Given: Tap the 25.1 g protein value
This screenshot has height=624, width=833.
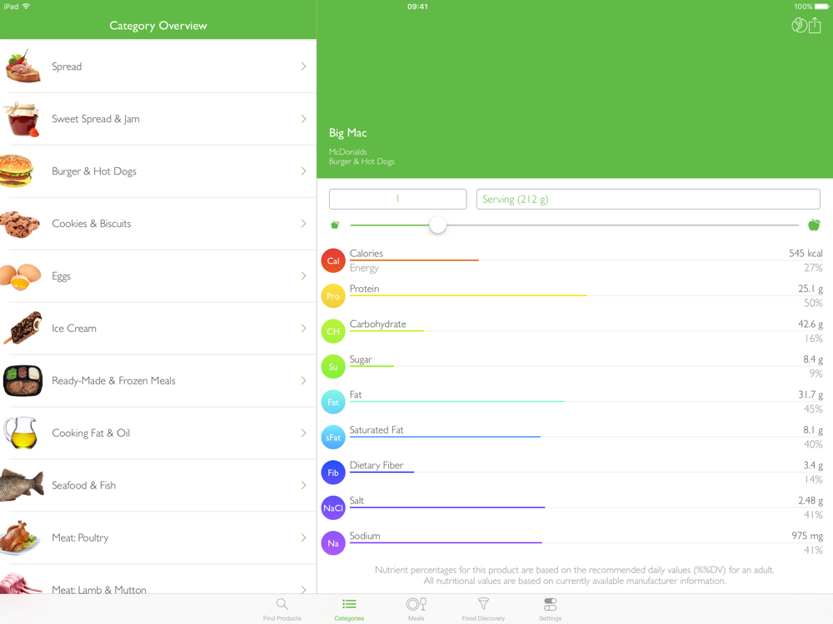Looking at the screenshot, I should click(811, 289).
